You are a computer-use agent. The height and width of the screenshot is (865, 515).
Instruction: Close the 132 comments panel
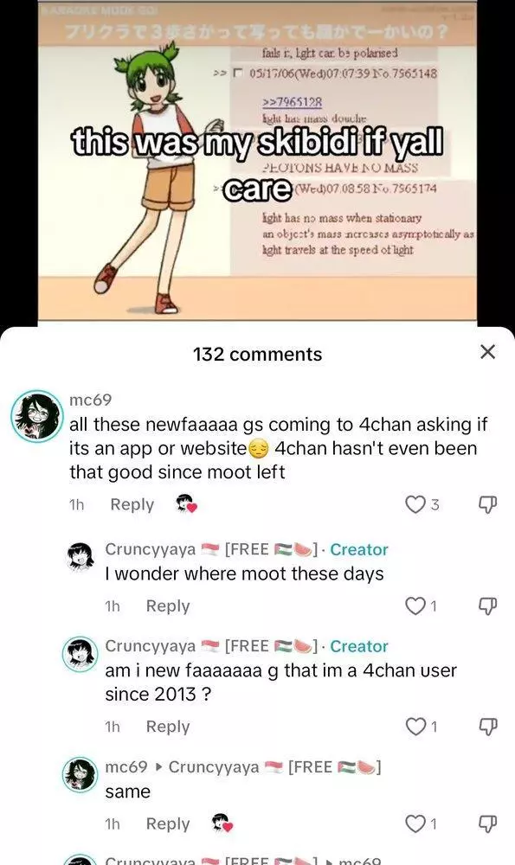click(x=487, y=352)
